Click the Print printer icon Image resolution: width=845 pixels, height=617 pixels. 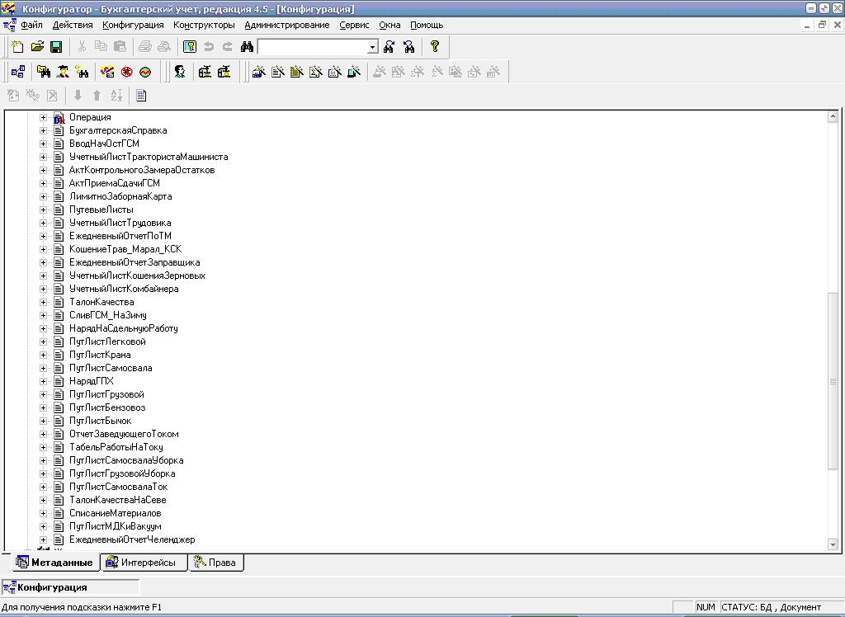click(145, 47)
